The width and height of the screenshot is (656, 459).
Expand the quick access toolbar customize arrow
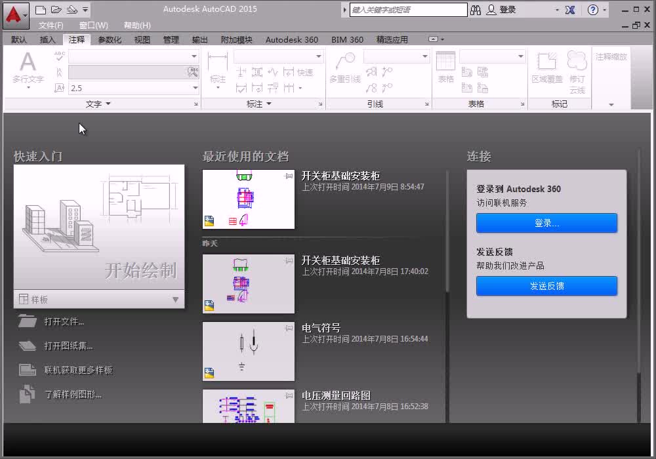pyautogui.click(x=85, y=10)
